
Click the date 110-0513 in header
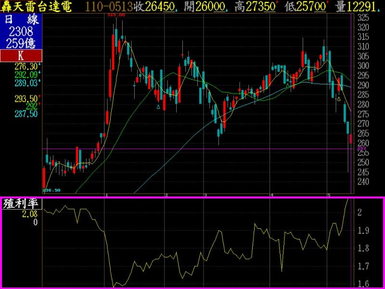[109, 6]
